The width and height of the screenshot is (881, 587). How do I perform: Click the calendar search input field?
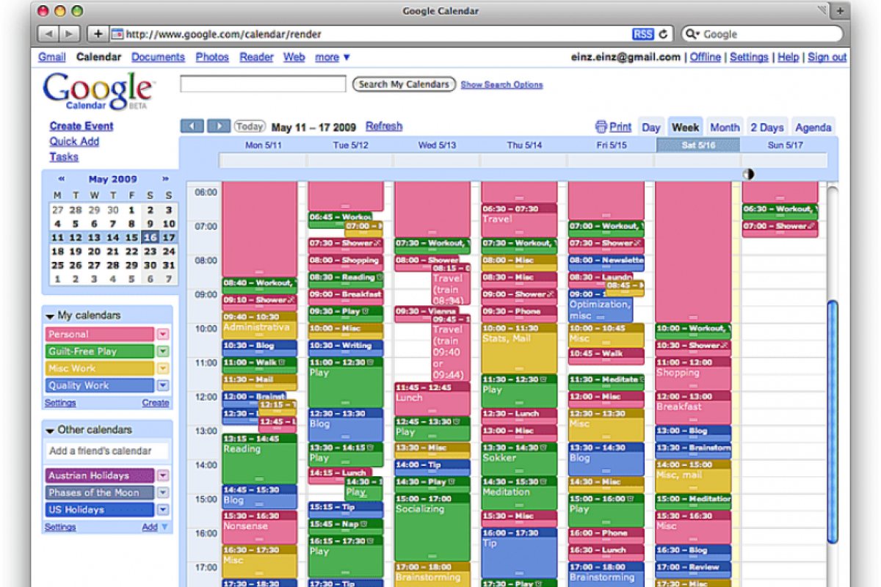(263, 84)
